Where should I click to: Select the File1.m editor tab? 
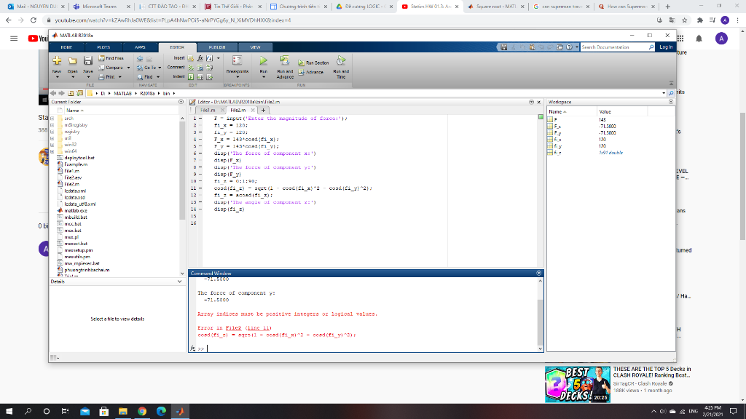(208, 111)
